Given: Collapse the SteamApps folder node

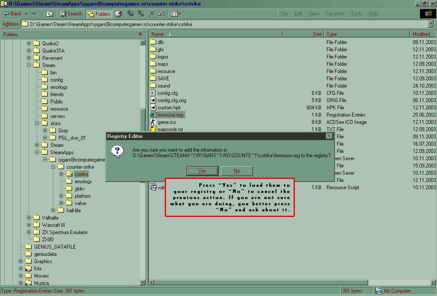Looking at the screenshot, I should pyautogui.click(x=37, y=152).
